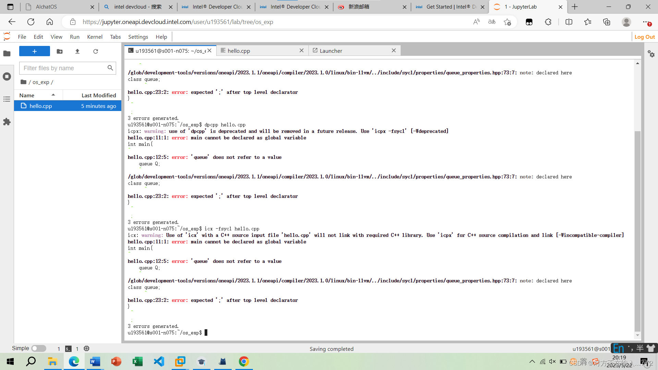Screen dimensions: 658x370
Task: Refresh the file browser list
Action: (96, 51)
